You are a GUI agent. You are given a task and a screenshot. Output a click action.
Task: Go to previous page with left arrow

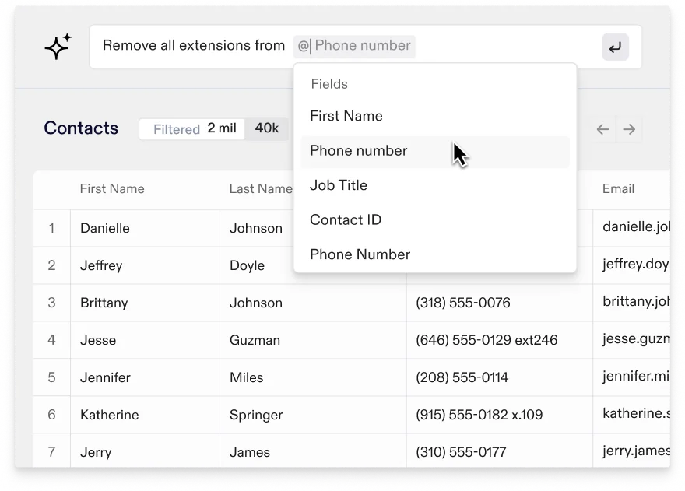(602, 129)
